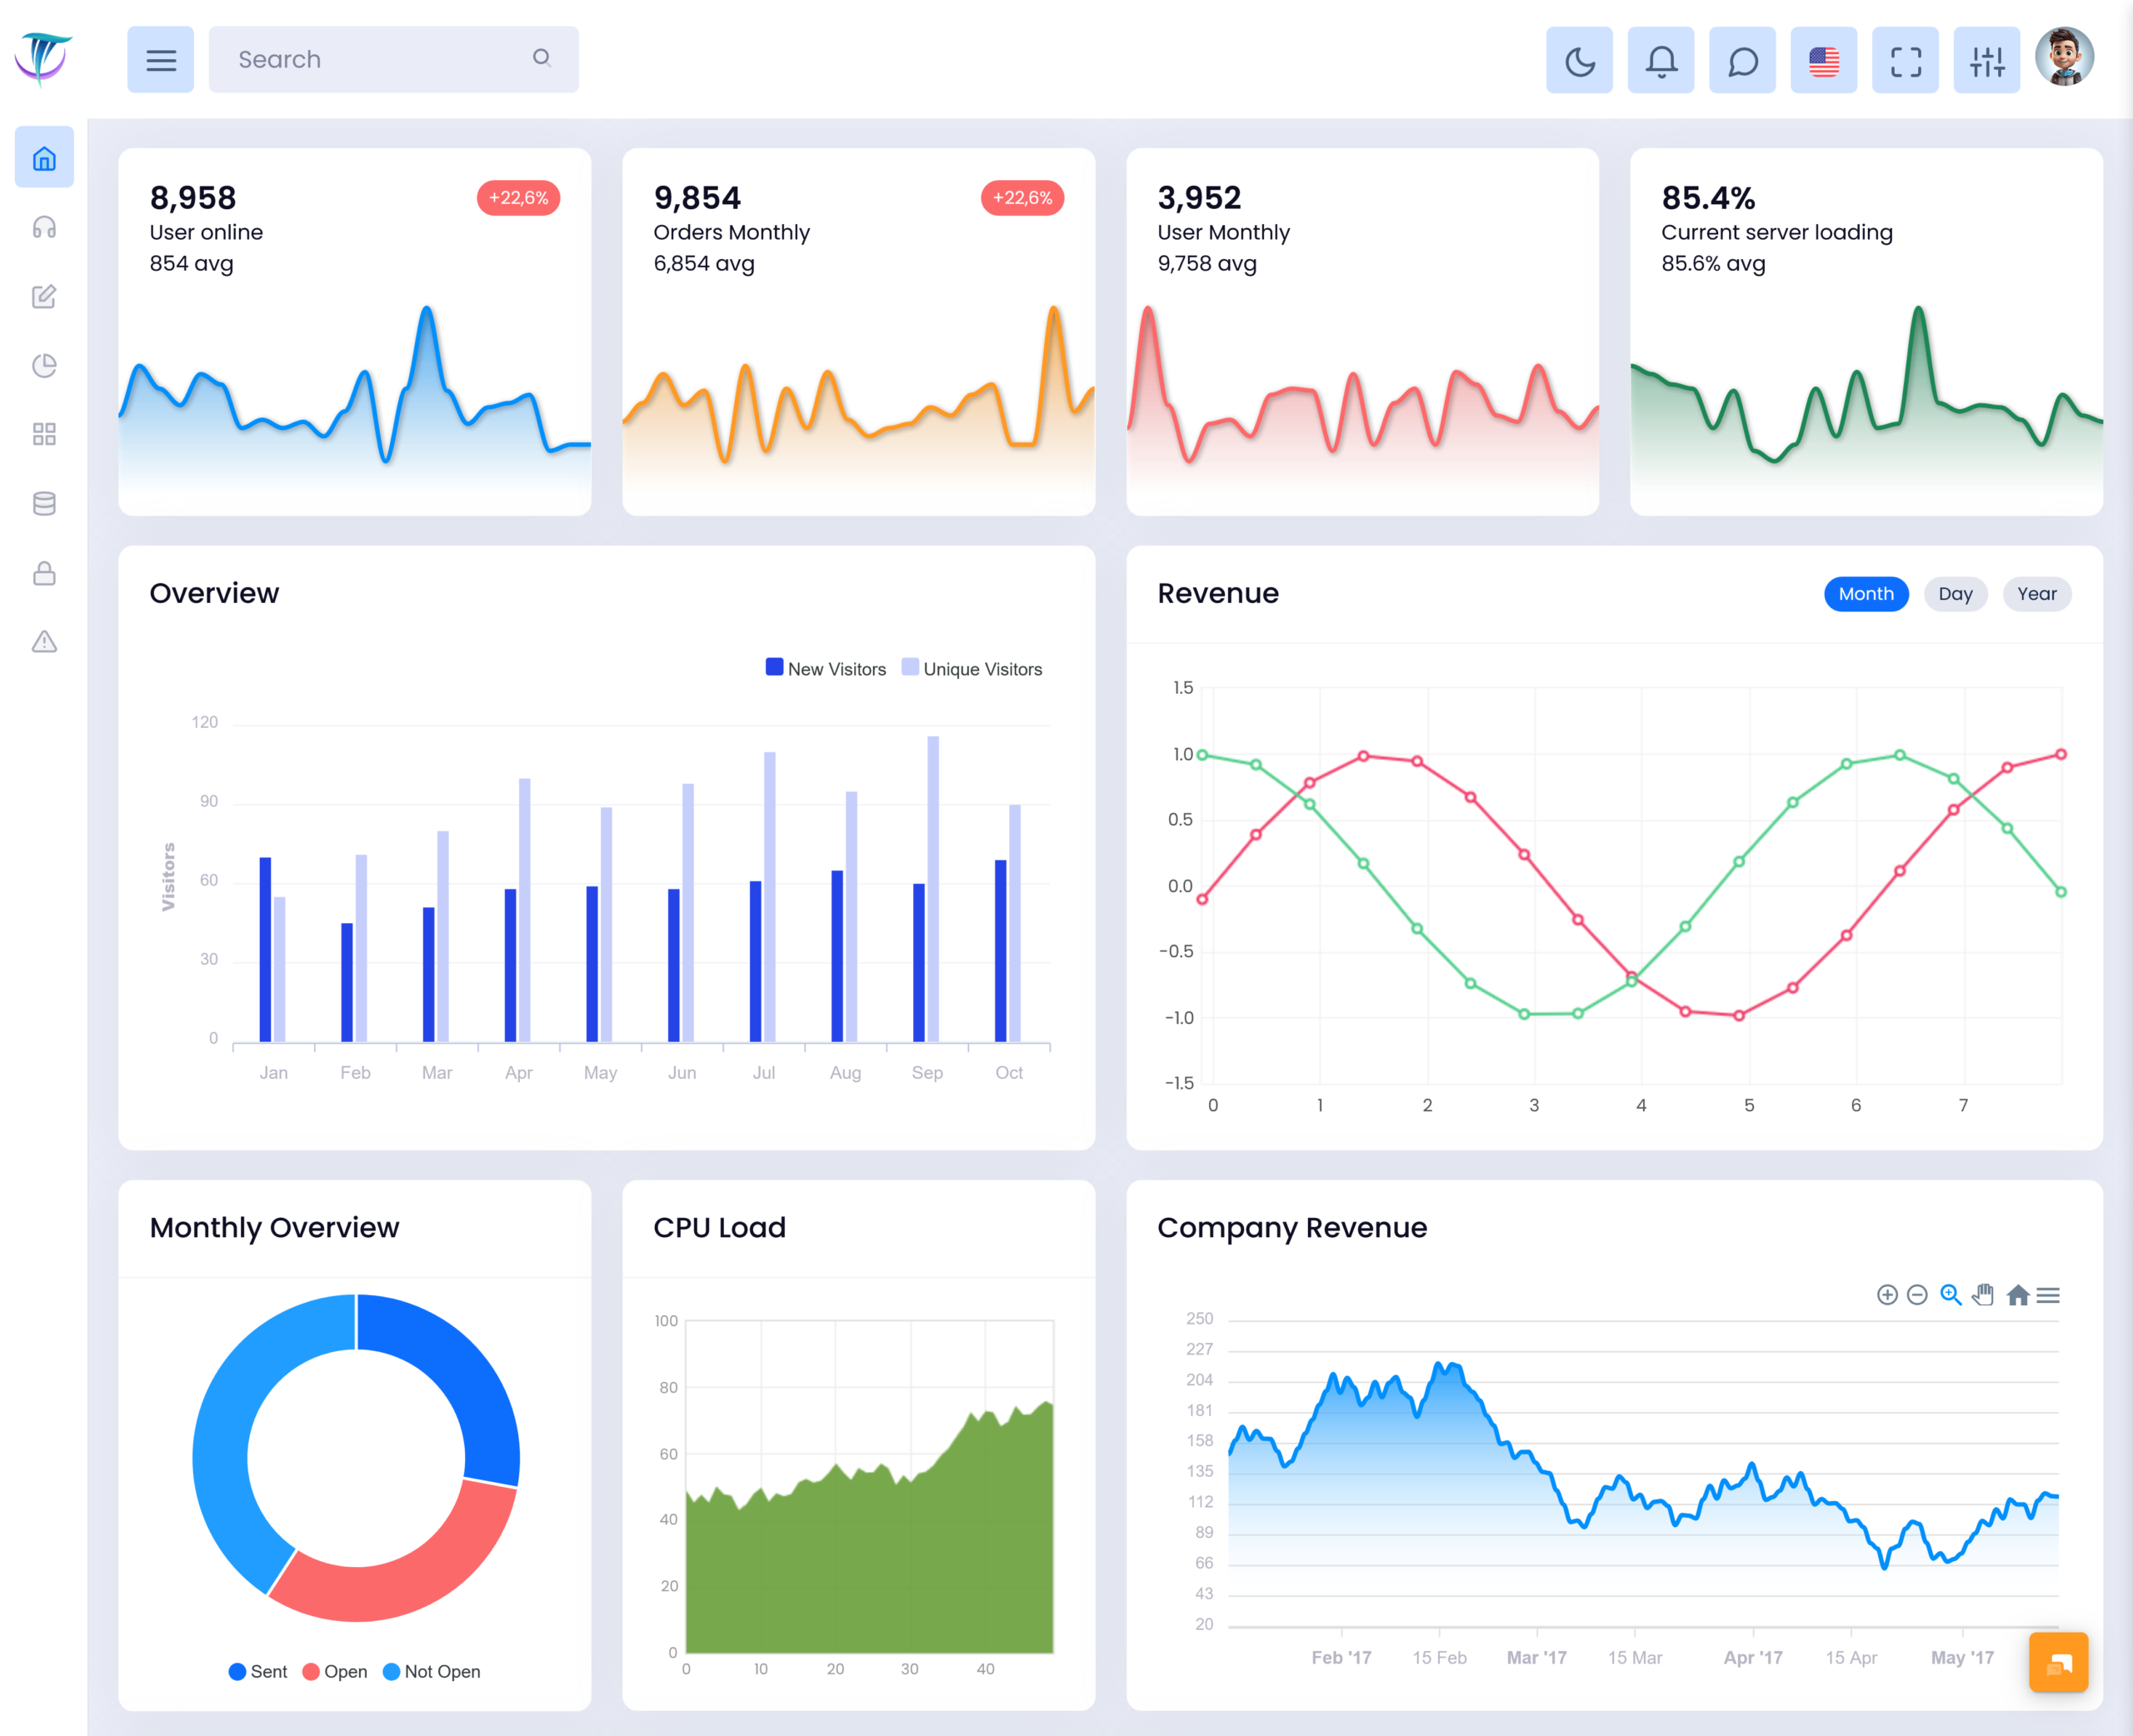This screenshot has height=1736, width=2133.
Task: Open the user profile avatar menu
Action: pyautogui.click(x=2065, y=57)
